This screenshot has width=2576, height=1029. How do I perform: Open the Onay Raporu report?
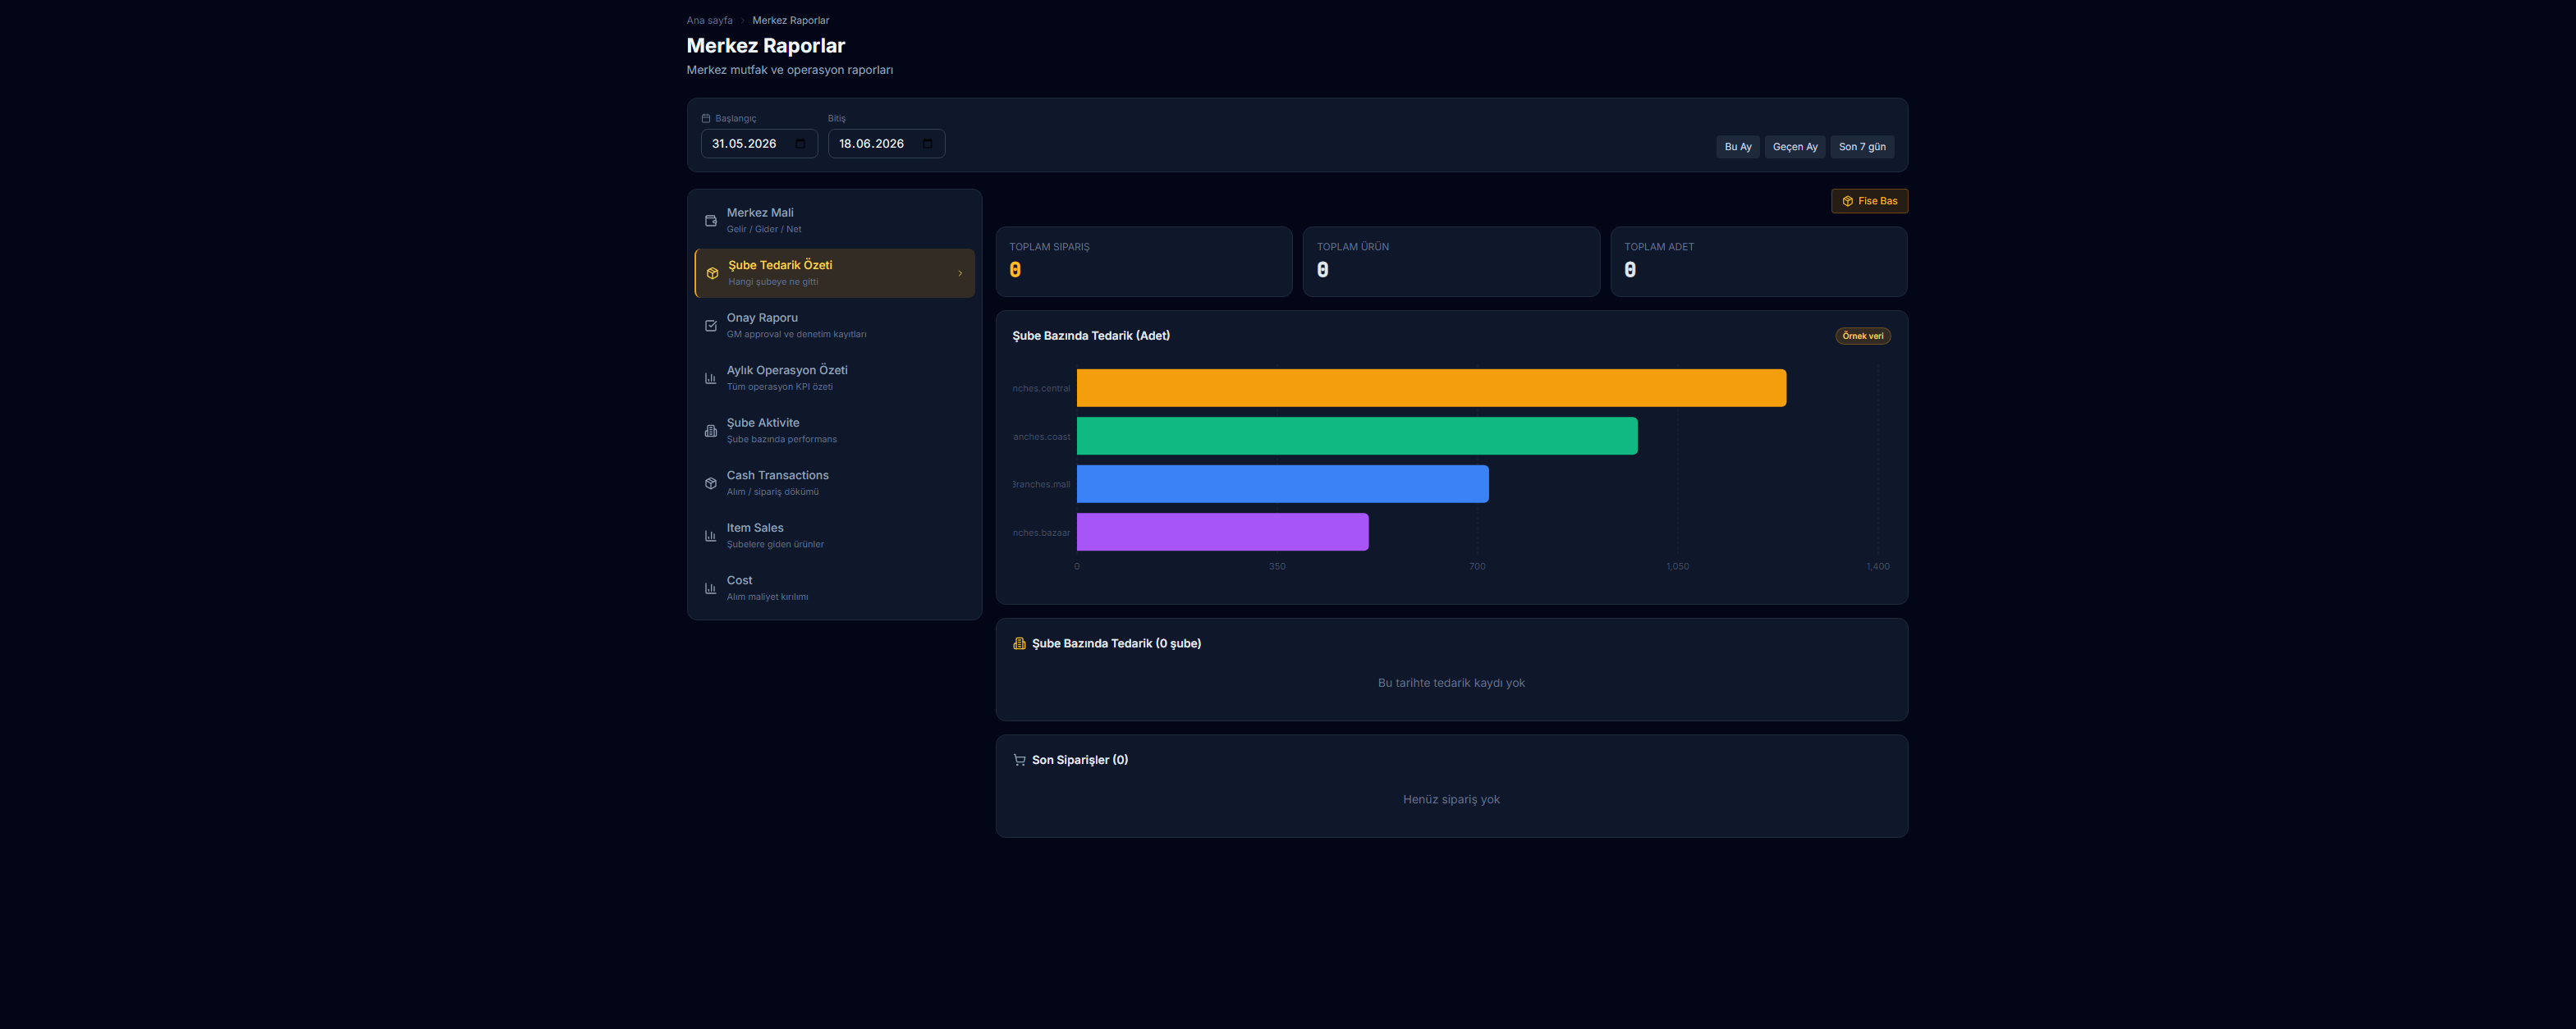[834, 326]
